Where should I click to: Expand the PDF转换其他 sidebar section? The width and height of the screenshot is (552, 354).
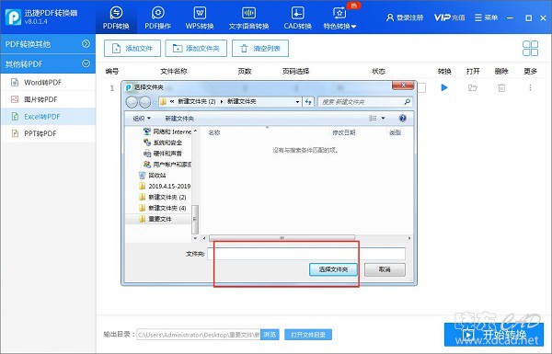(48, 44)
